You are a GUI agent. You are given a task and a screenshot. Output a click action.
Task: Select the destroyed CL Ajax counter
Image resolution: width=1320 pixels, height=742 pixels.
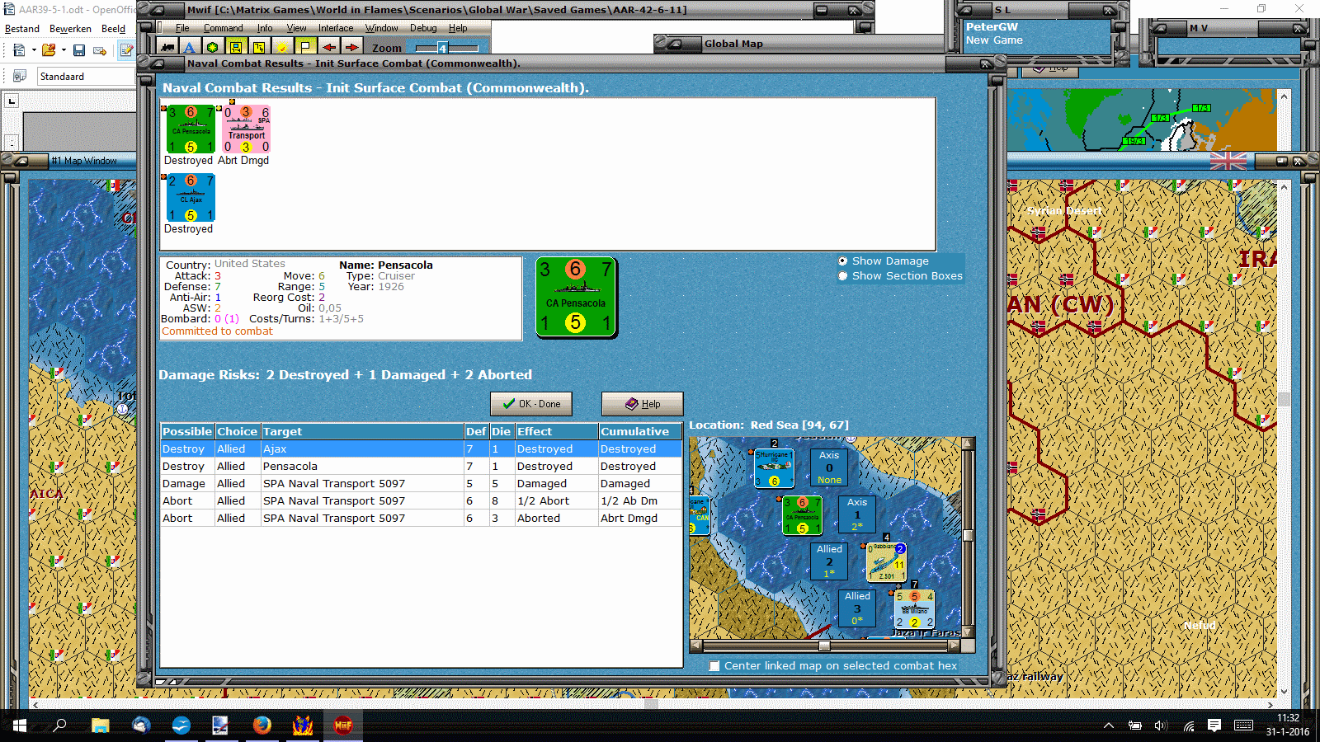pos(191,198)
